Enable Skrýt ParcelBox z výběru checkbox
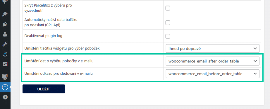The width and height of the screenshot is (270, 109). point(168,8)
